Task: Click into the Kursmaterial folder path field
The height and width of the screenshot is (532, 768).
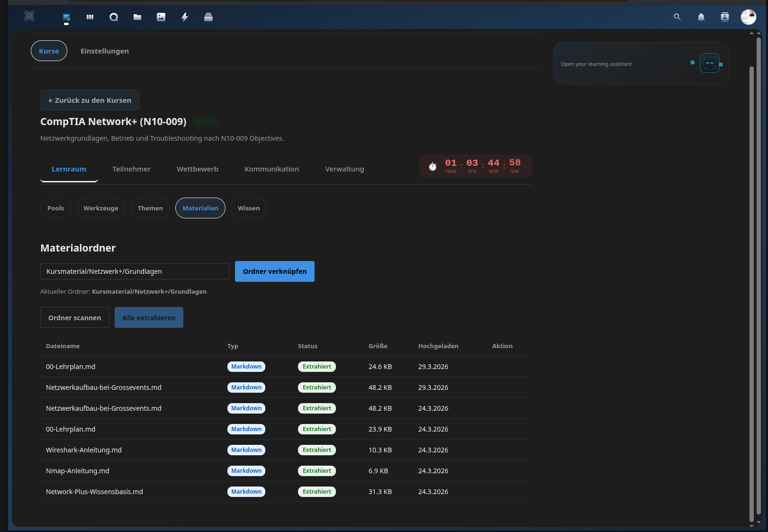Action: (135, 271)
